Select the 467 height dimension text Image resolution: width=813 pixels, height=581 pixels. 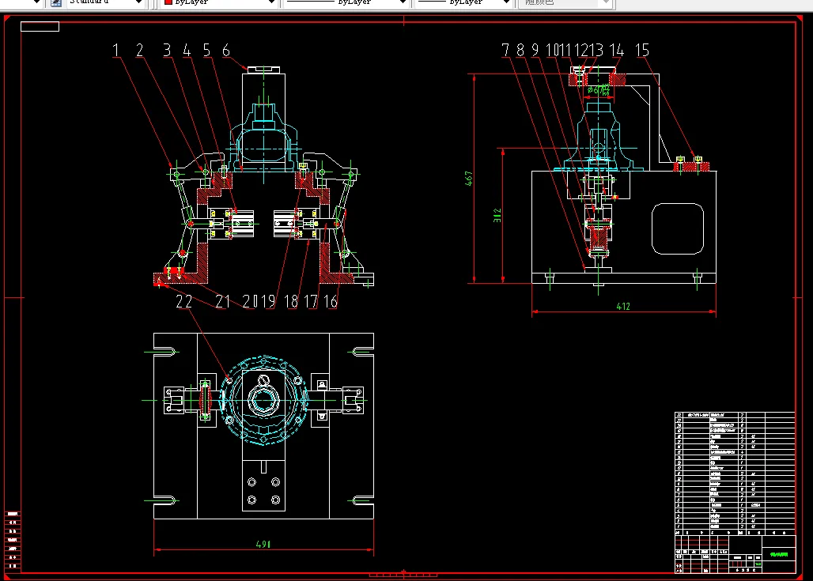point(469,179)
